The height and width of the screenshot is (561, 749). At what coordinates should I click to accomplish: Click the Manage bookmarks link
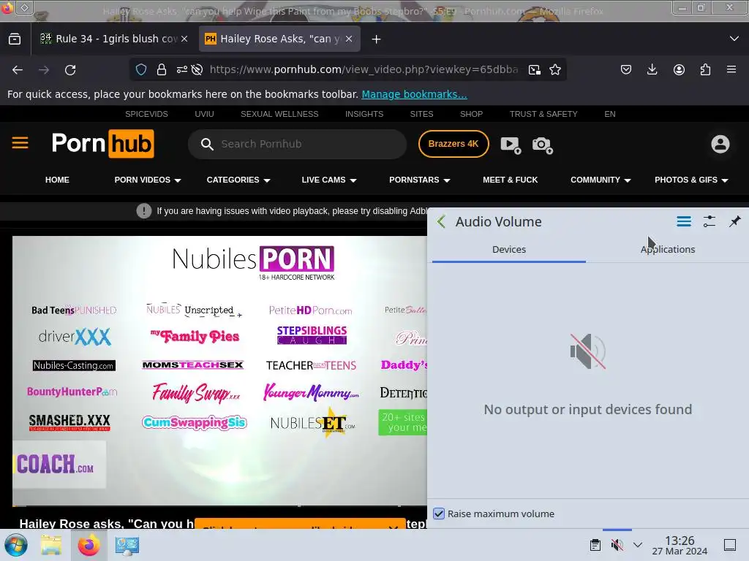pyautogui.click(x=414, y=94)
